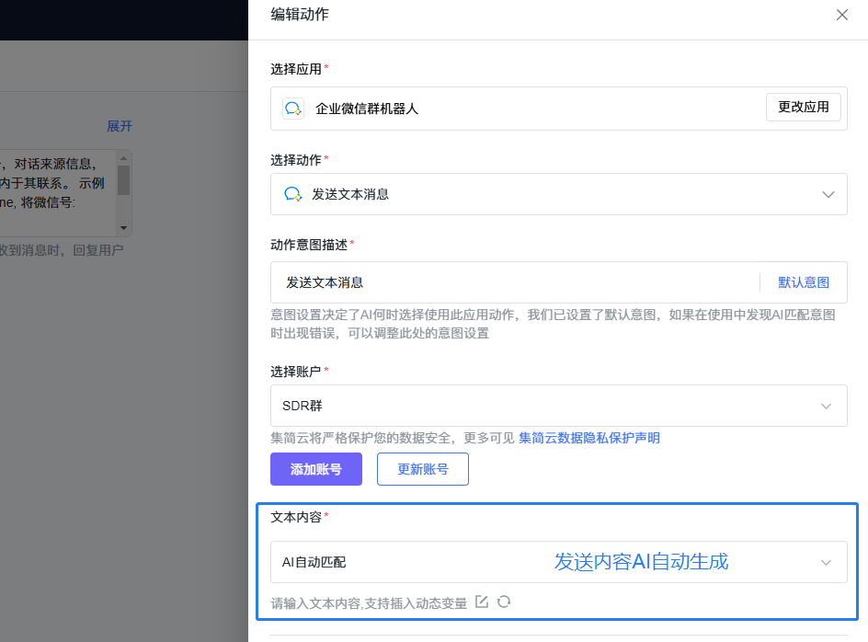Click 展开 link in background page
Image resolution: width=868 pixels, height=642 pixels.
pyautogui.click(x=120, y=126)
